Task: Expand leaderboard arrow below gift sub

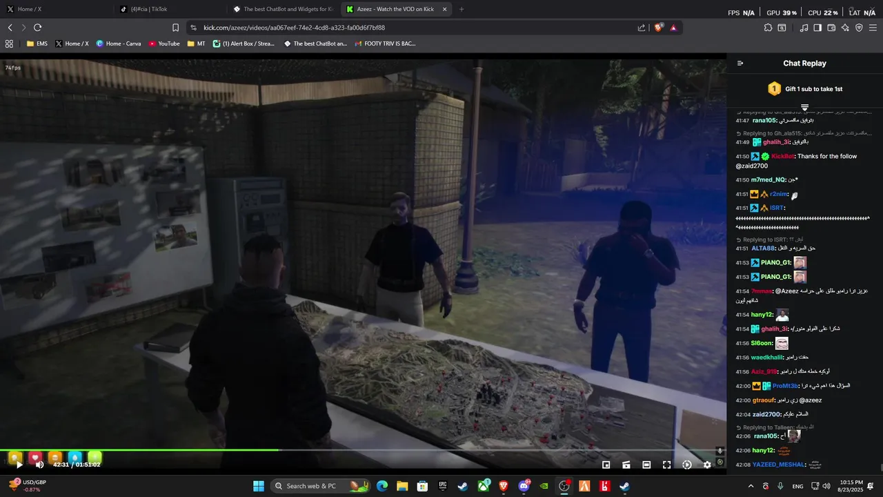Action: [804, 107]
